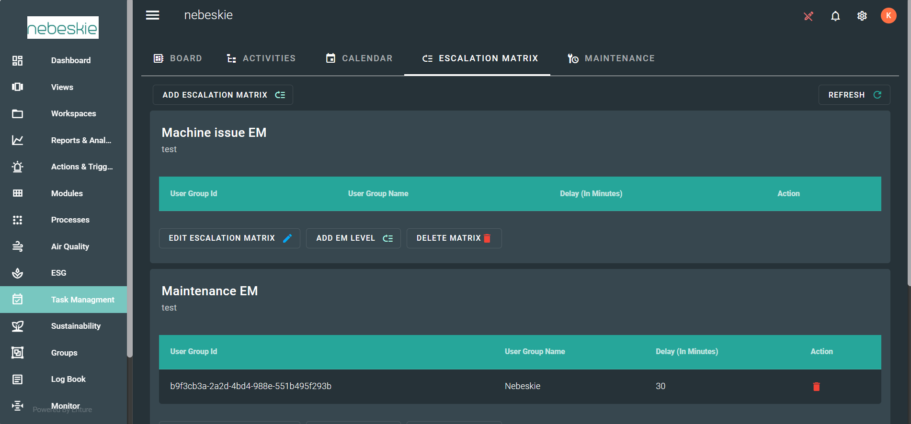This screenshot has width=911, height=424.
Task: Open ESG section in sidebar
Action: (58, 273)
